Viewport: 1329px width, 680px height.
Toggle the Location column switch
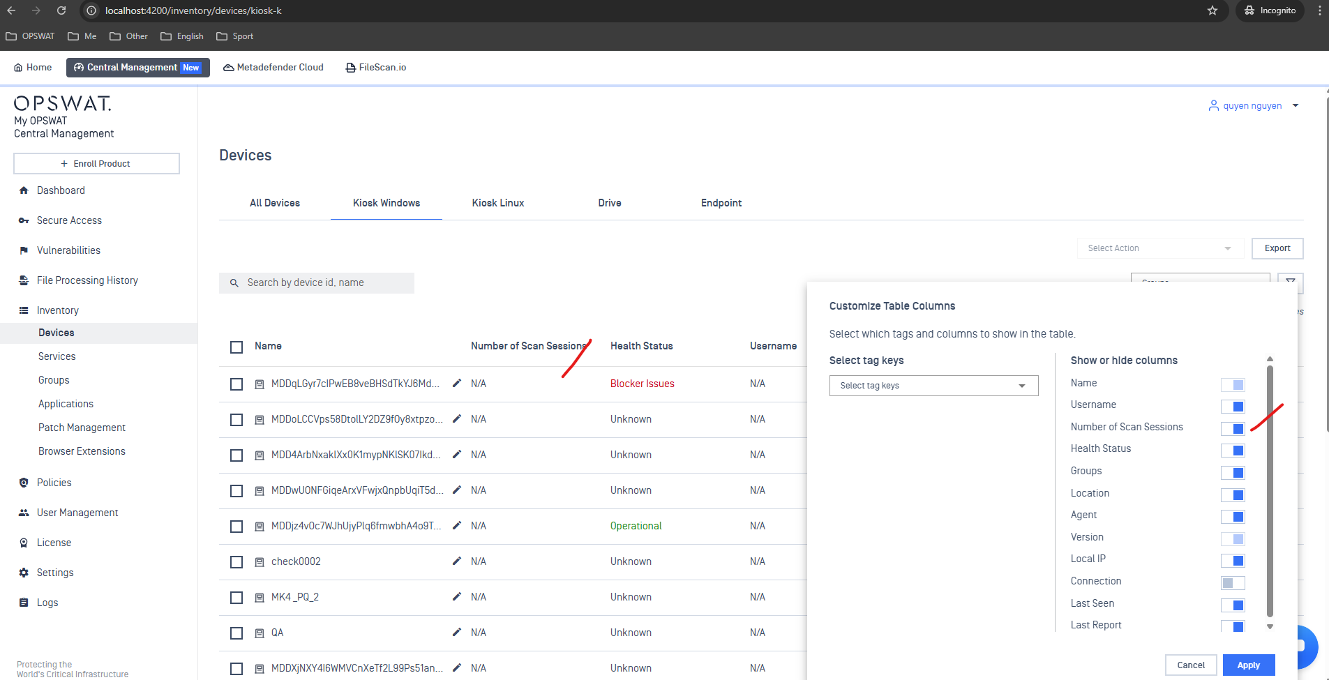pos(1233,495)
